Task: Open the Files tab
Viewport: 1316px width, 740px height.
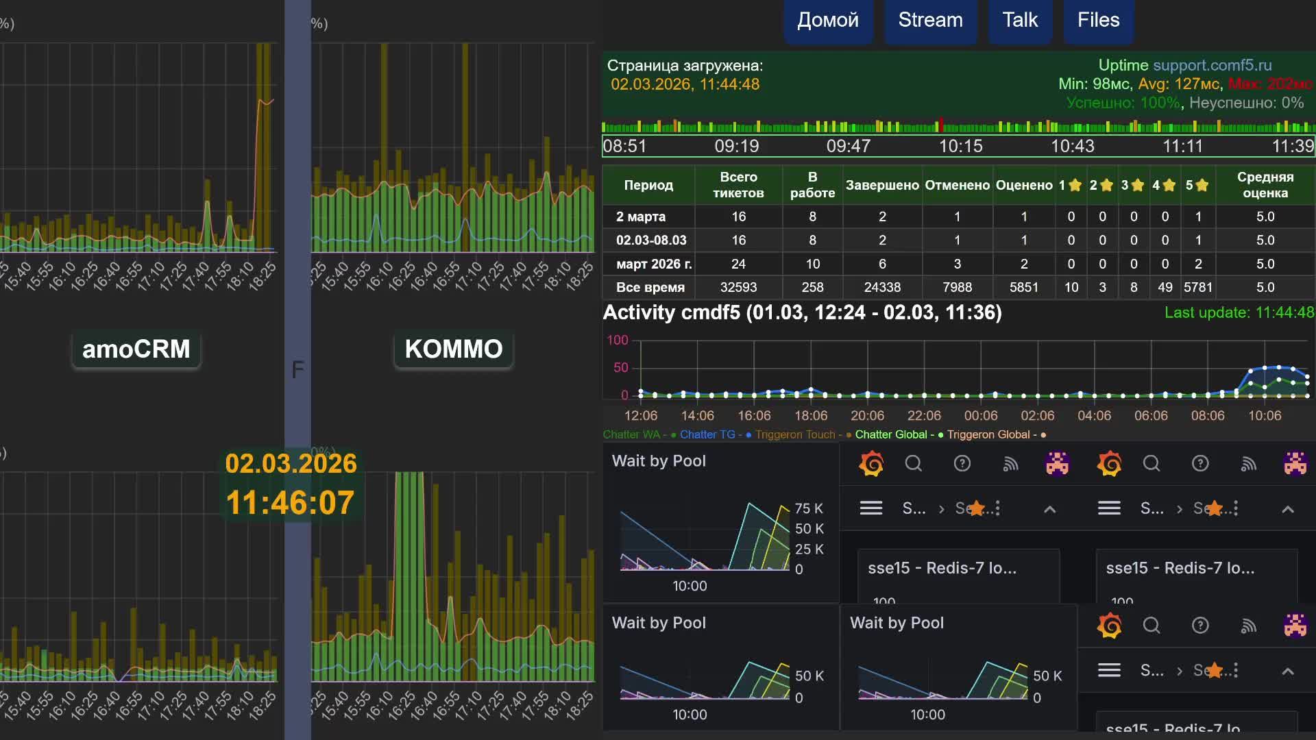Action: coord(1098,21)
